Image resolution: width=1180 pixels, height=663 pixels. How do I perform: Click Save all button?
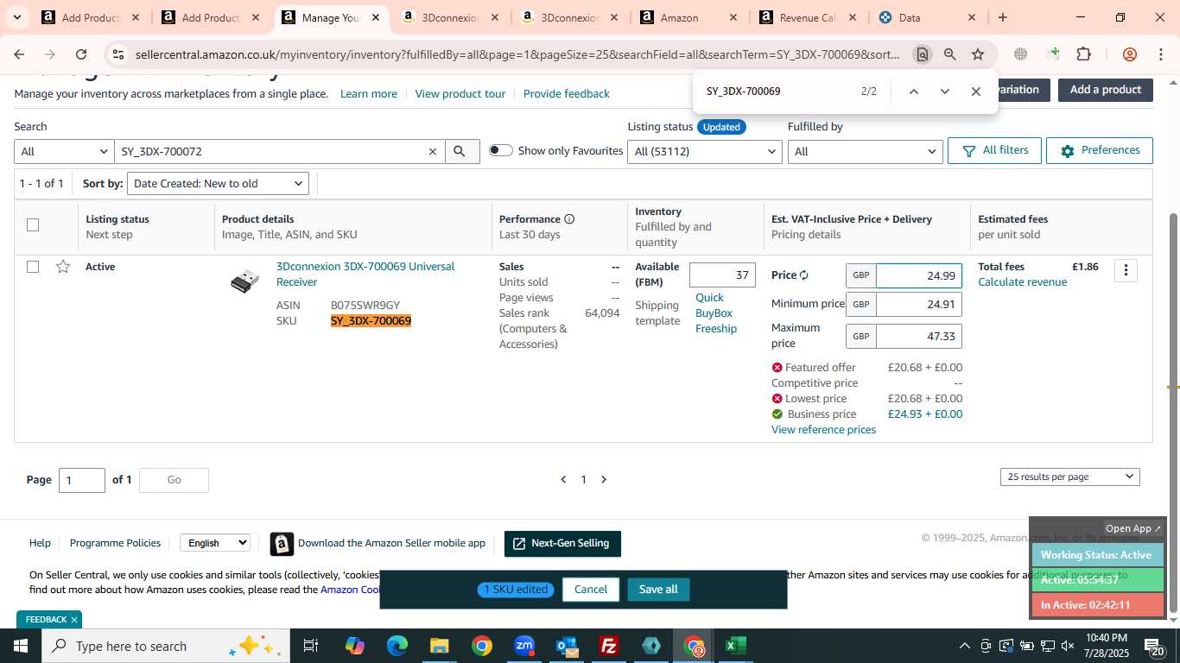(658, 590)
